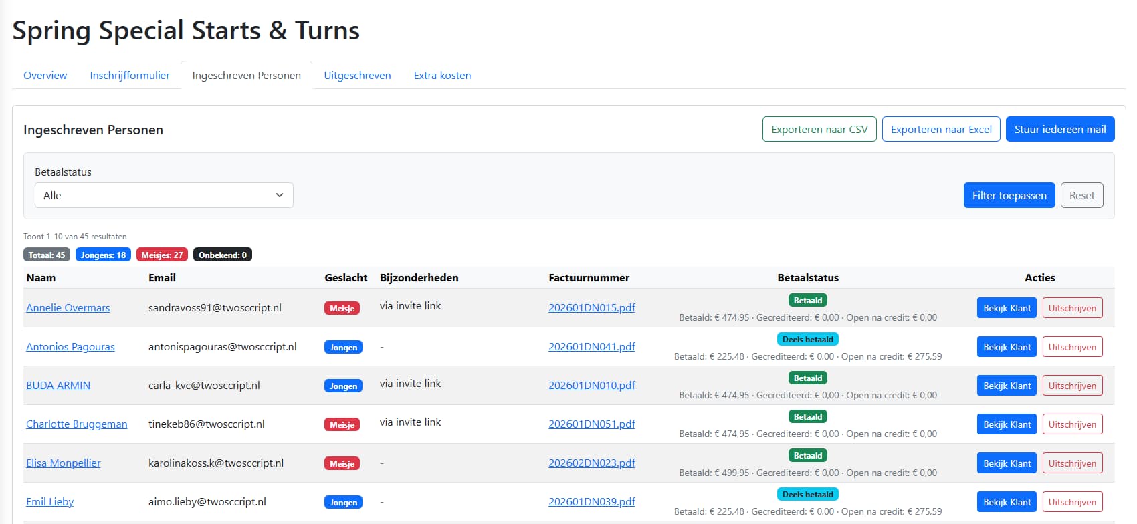The height and width of the screenshot is (524, 1137).
Task: Open the Inschrijfformulier tab
Action: tap(130, 75)
